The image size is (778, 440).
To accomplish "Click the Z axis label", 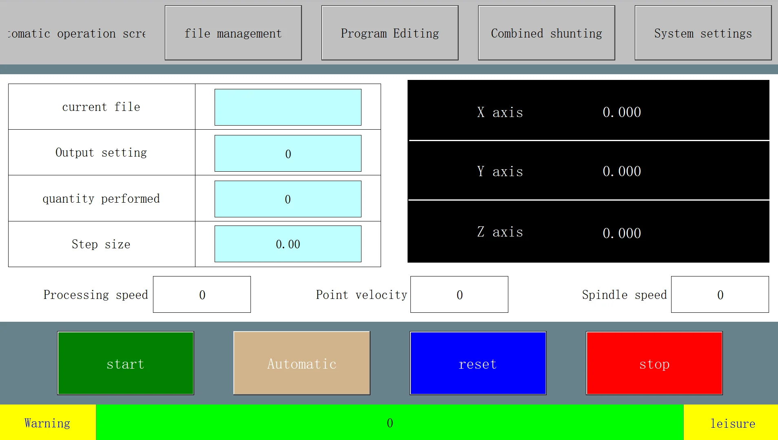I will [500, 232].
